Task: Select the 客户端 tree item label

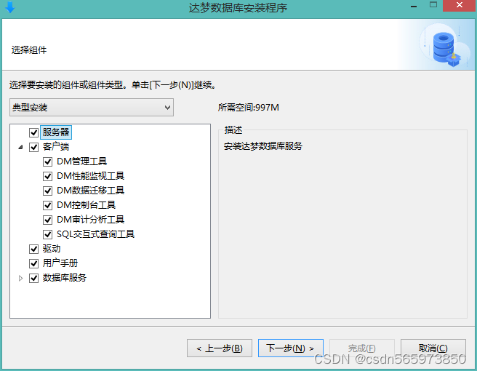Action: point(56,147)
